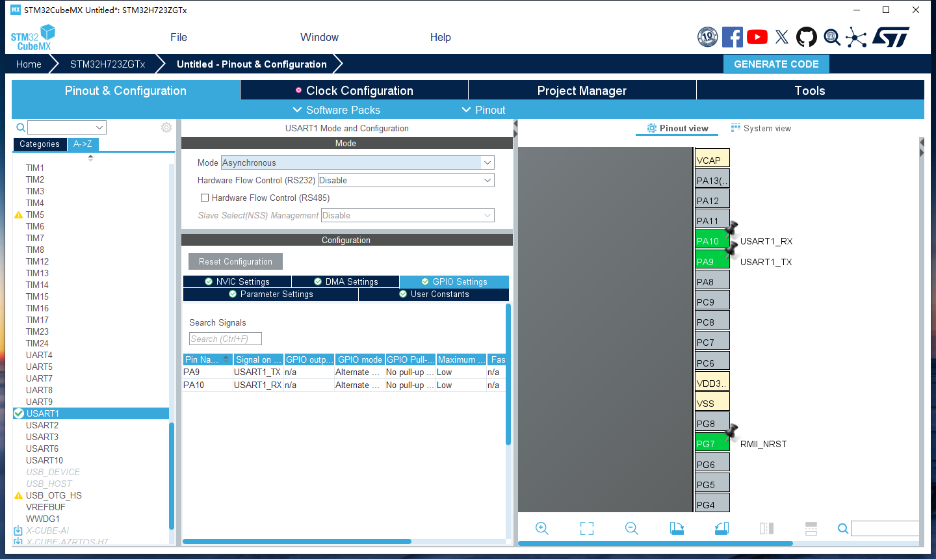This screenshot has width=936, height=559.
Task: Switch to Tools tab
Action: pyautogui.click(x=810, y=90)
